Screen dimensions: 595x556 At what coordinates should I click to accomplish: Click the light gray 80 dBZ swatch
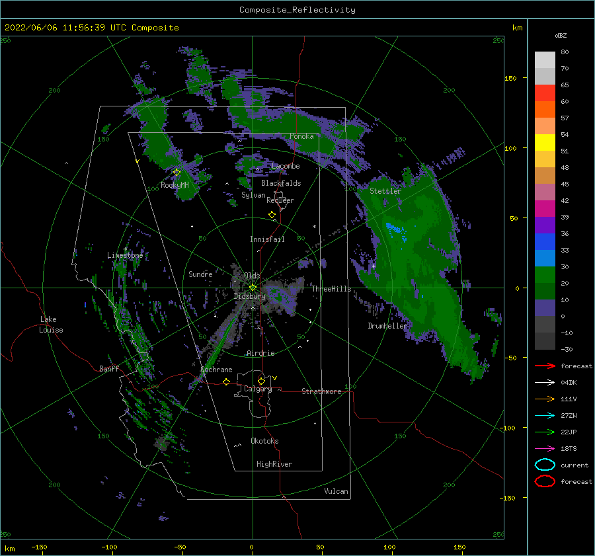(x=545, y=60)
